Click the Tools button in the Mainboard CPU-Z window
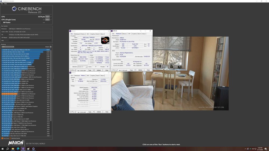 tap(131, 70)
